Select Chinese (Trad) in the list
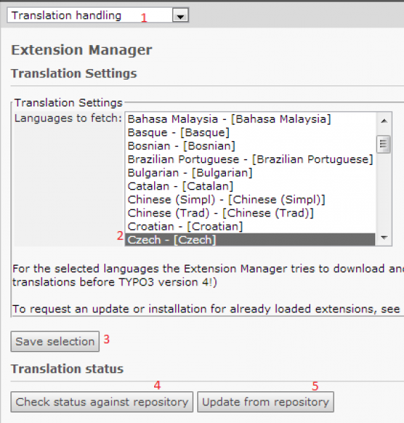404x423 pixels. tap(250, 213)
